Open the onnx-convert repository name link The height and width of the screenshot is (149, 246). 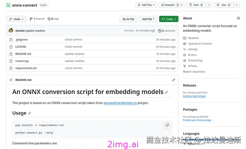(x=25, y=5)
